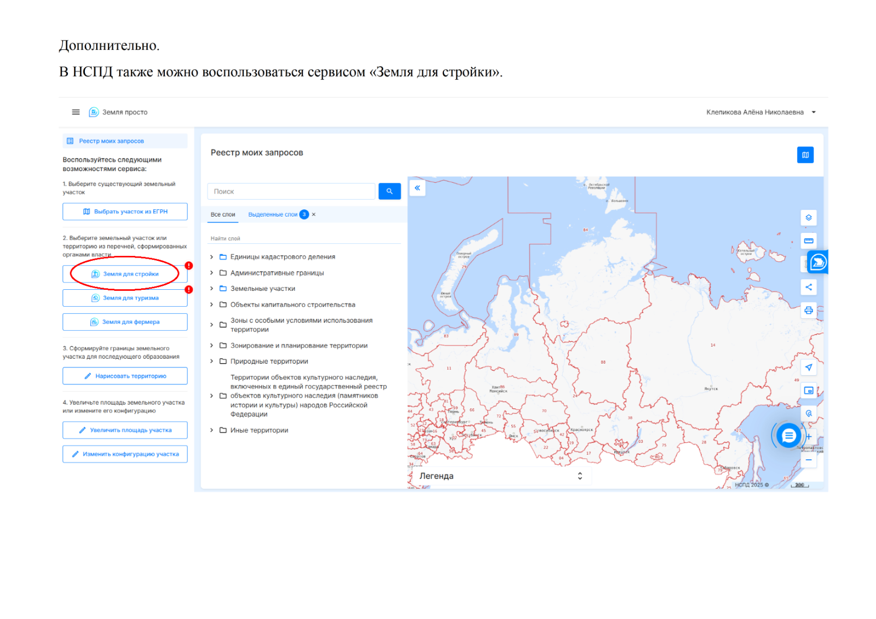Click the blue search magnifier button

[x=389, y=191]
